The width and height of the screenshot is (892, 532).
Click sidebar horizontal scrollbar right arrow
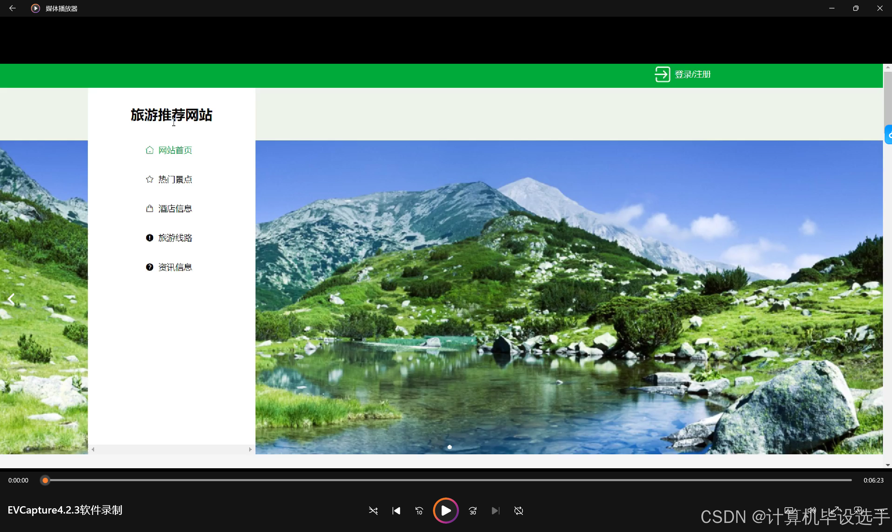pos(250,449)
